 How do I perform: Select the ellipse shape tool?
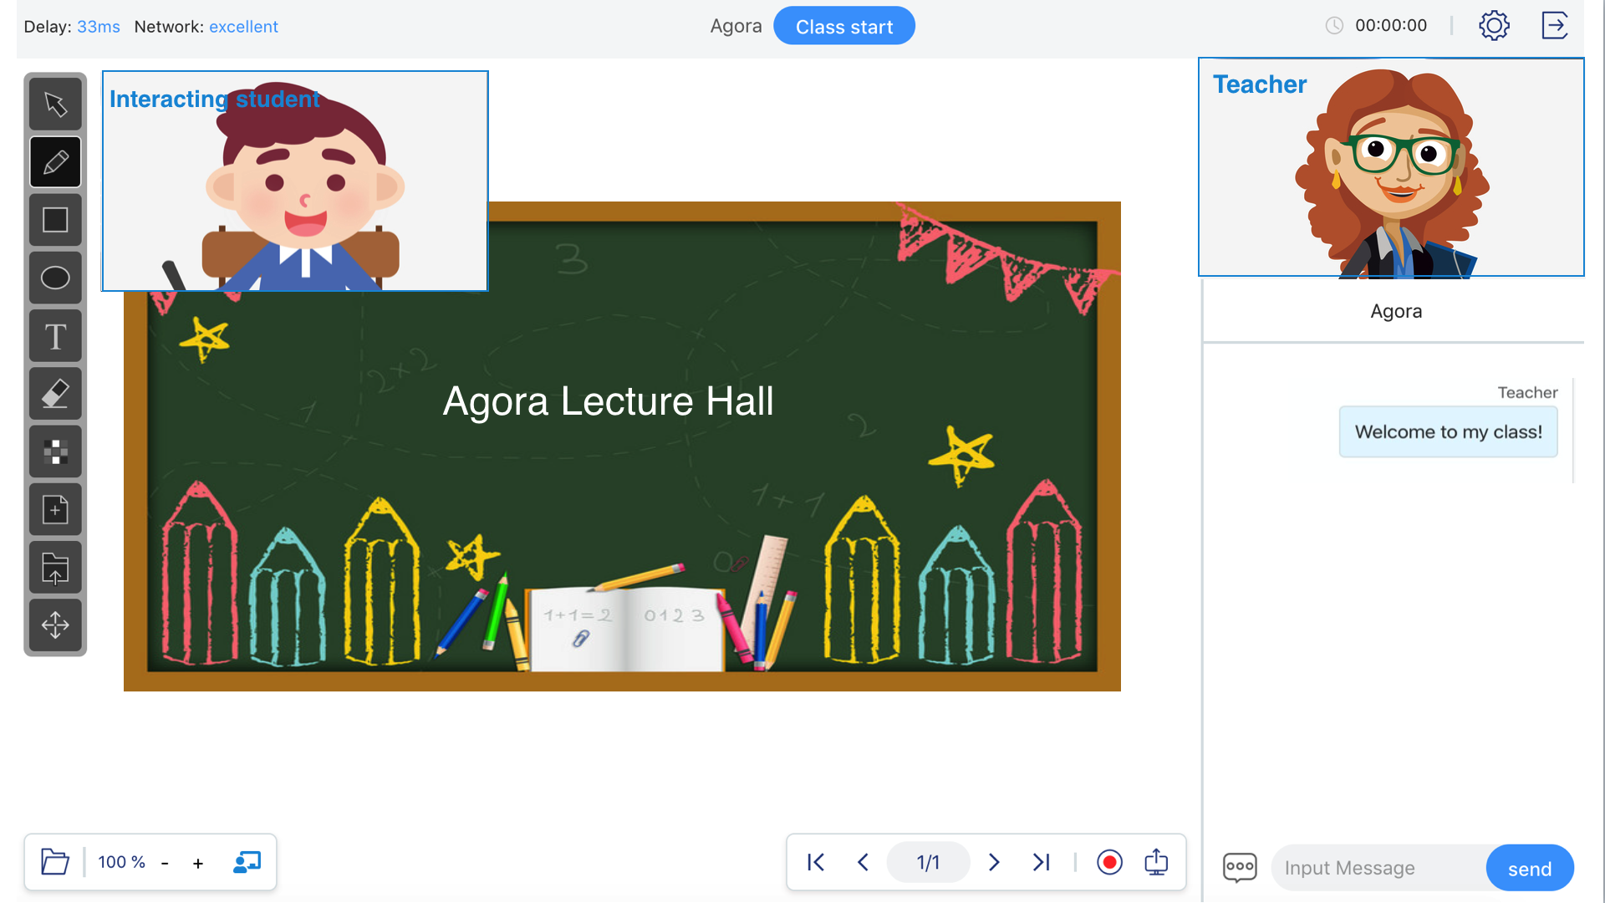pos(55,278)
